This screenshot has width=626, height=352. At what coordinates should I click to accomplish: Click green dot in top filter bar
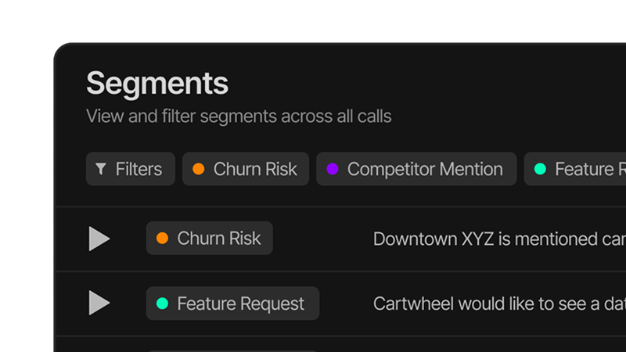pyautogui.click(x=540, y=169)
